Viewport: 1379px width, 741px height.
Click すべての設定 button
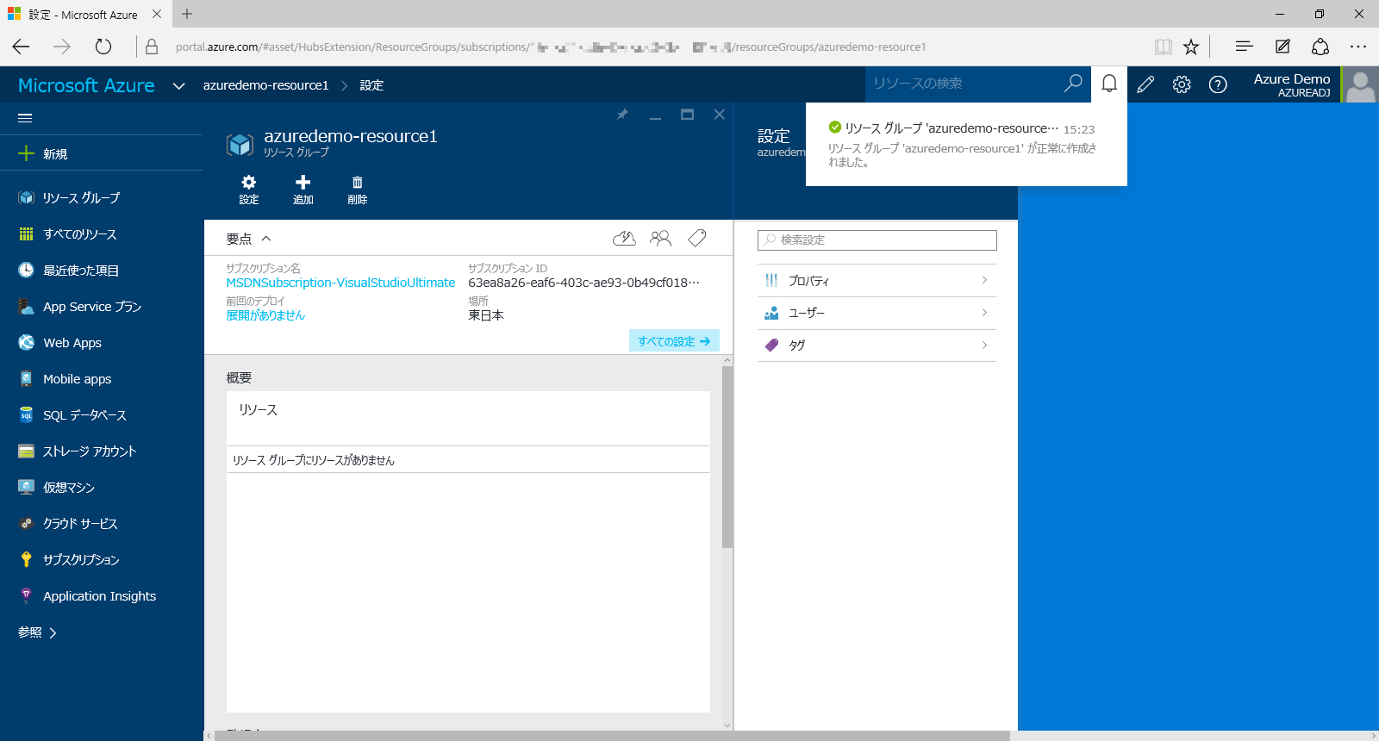click(x=674, y=341)
